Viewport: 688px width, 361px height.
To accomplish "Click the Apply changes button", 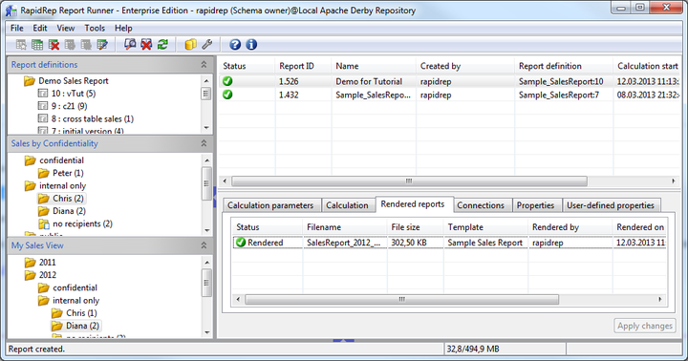I will [645, 326].
